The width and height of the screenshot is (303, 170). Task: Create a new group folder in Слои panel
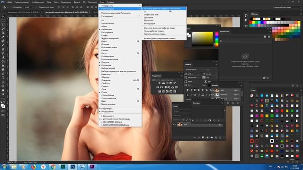(x=212, y=137)
